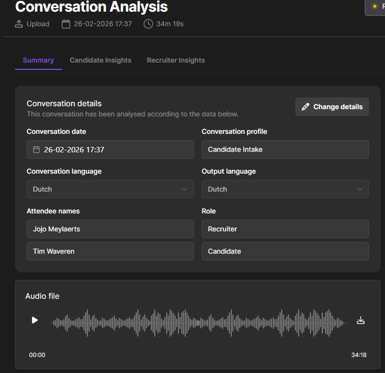385x373 pixels.
Task: Click the clock icon beside duration
Action: (148, 24)
